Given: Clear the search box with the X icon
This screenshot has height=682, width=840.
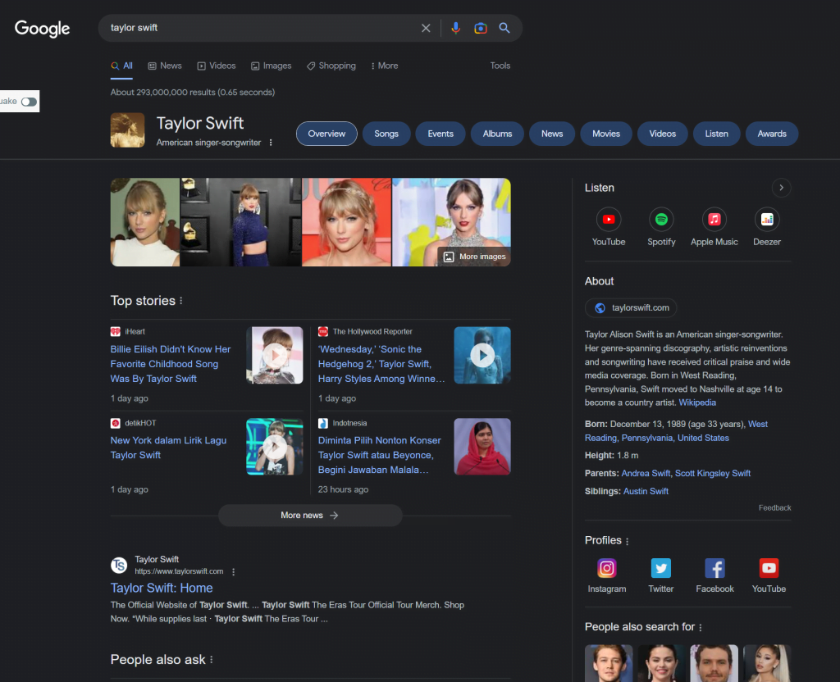Looking at the screenshot, I should 426,28.
